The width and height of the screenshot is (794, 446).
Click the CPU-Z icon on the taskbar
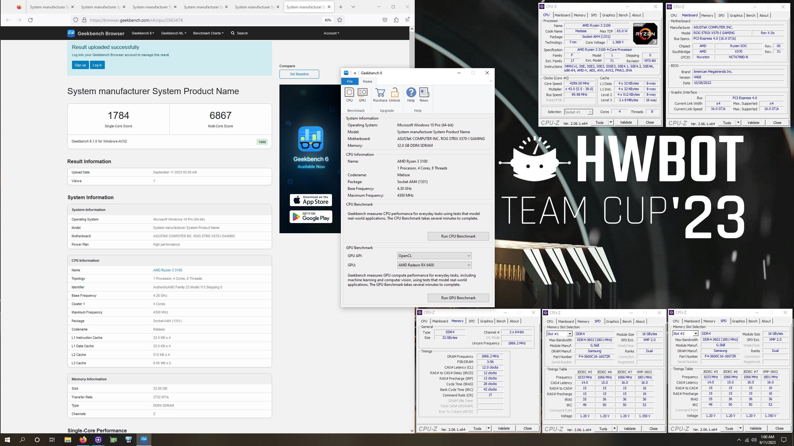(x=98, y=439)
